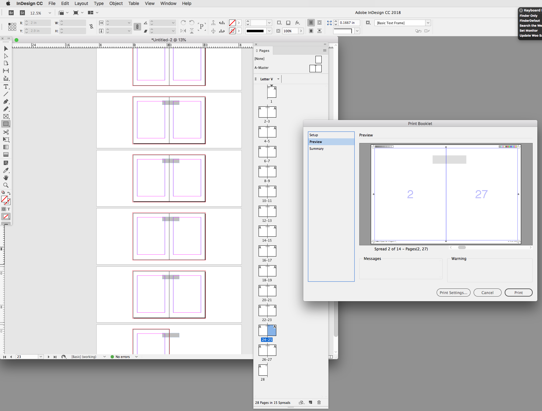
Task: Click the rotate 90° clockwise icon
Action: point(183,23)
